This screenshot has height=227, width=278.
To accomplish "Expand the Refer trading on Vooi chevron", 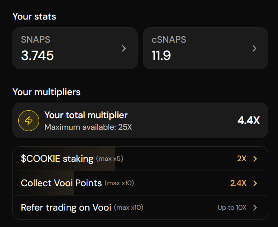I will 255,207.
